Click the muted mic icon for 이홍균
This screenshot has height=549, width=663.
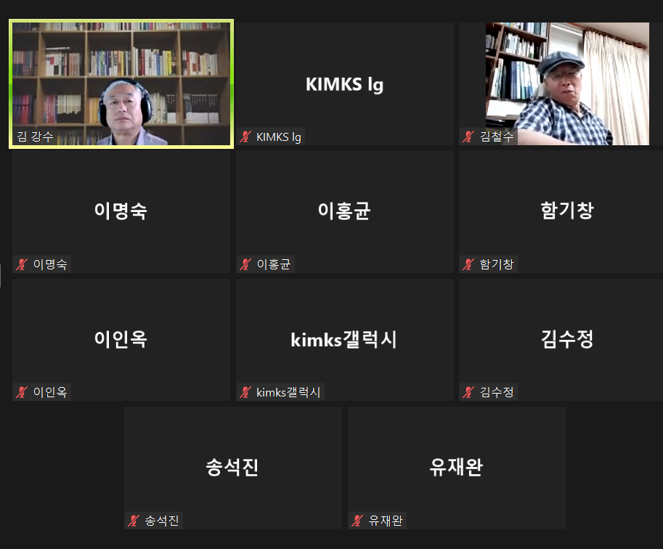click(245, 264)
